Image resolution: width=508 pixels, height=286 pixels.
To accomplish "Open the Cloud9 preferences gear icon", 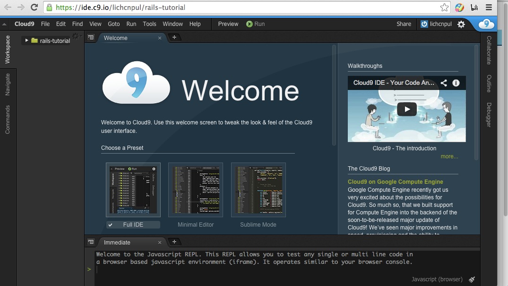I will [x=461, y=24].
